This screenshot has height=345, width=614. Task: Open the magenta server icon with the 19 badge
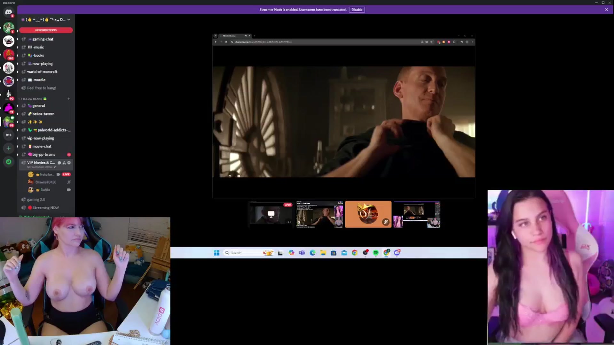click(9, 108)
